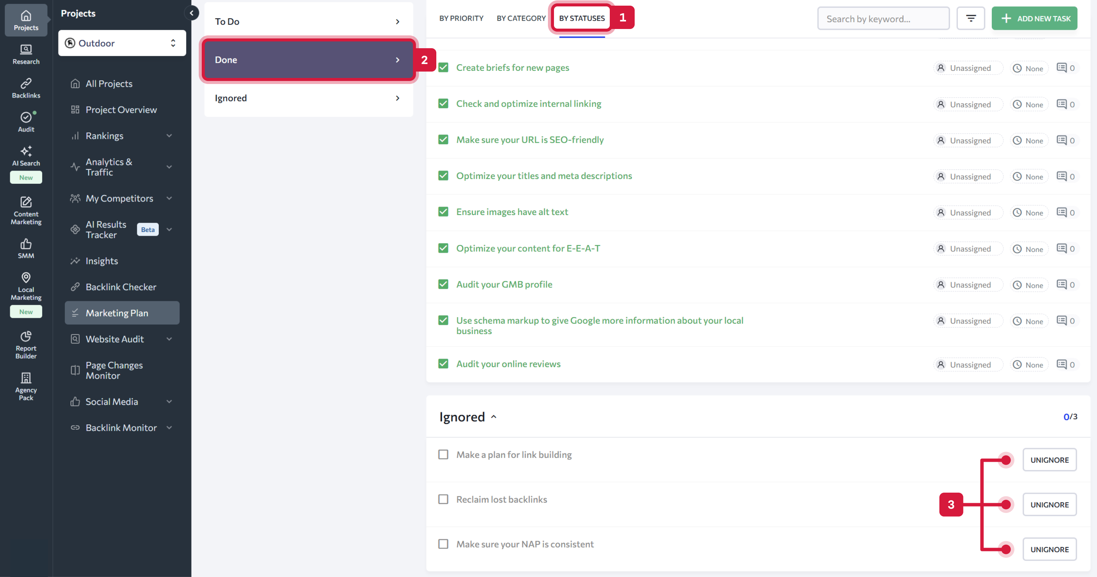Select the Backlinks section
The height and width of the screenshot is (577, 1097).
26,88
